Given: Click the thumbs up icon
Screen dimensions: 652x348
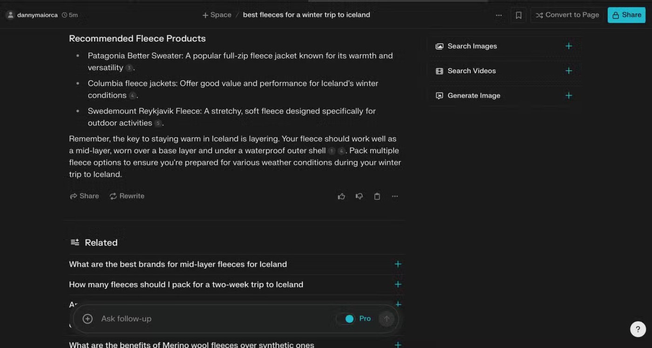Looking at the screenshot, I should tap(341, 196).
